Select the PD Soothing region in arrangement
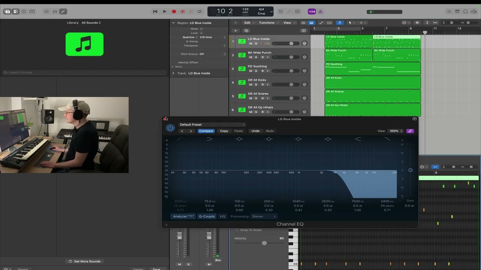The image size is (481, 270). pyautogui.click(x=373, y=69)
